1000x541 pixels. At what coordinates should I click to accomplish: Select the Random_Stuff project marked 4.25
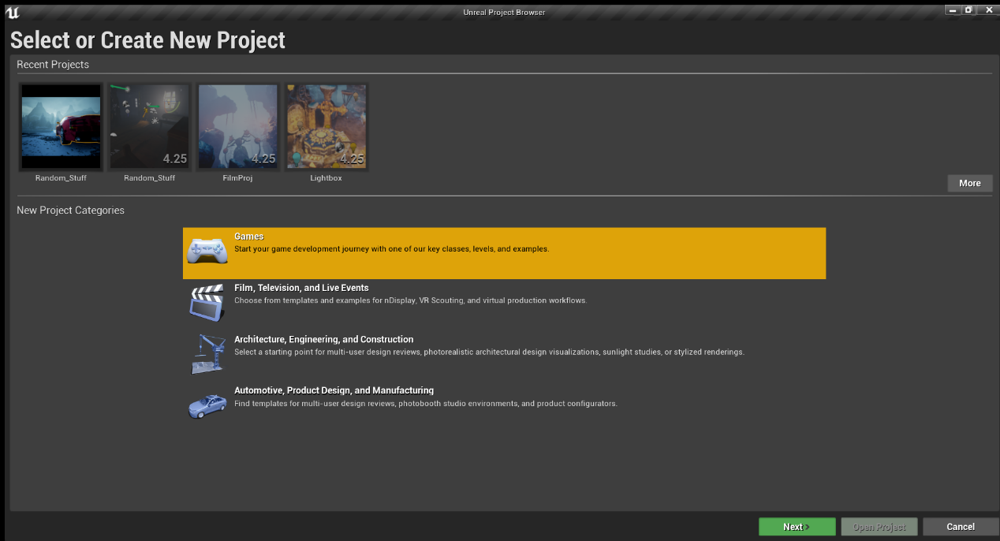(149, 127)
